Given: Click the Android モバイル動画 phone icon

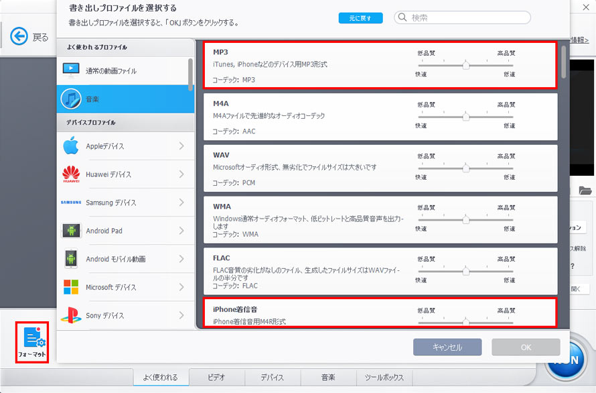Looking at the screenshot, I should coord(71,259).
